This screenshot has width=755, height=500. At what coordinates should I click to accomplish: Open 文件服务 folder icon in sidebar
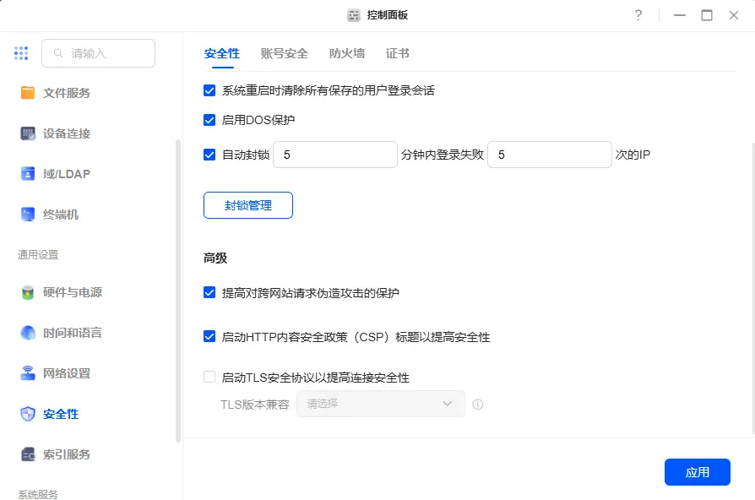[27, 93]
